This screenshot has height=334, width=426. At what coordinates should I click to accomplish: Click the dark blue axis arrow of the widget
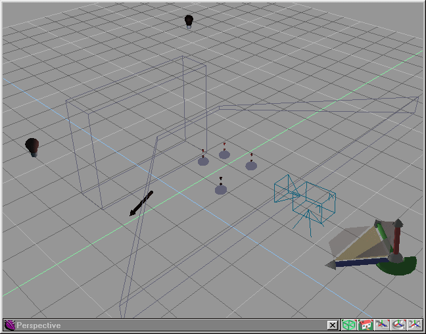359,263
